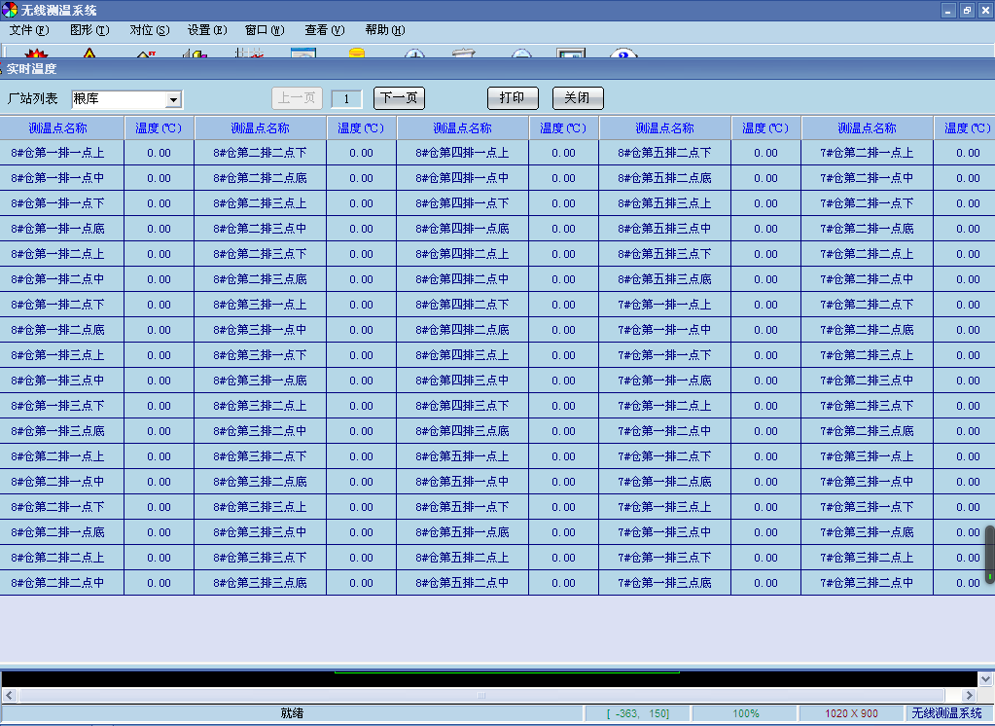Click the horizontal scrollbar left arrow
The image size is (995, 726).
pos(8,695)
